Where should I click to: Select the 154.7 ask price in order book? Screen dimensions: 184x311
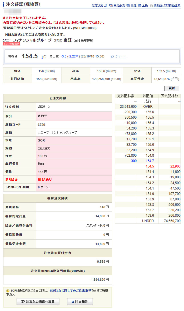[148, 161]
